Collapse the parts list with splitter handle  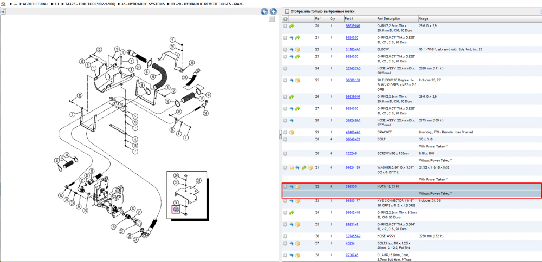pyautogui.click(x=280, y=135)
